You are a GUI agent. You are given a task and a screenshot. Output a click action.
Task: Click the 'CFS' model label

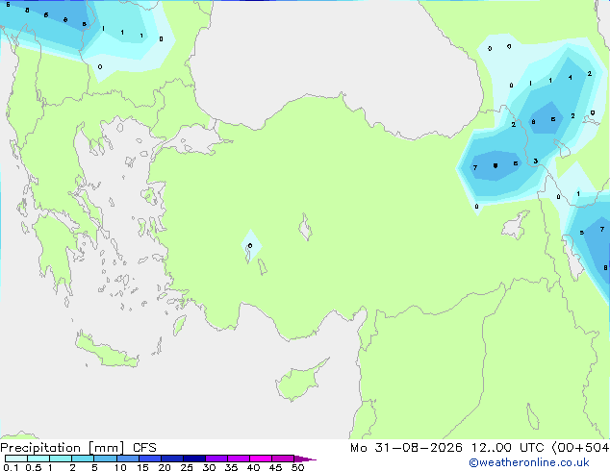(144, 448)
